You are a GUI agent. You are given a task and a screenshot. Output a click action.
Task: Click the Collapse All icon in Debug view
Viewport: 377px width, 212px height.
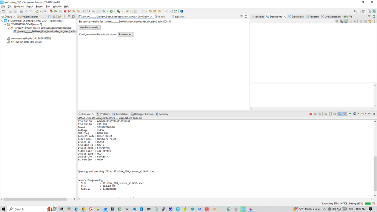[x=49, y=17]
